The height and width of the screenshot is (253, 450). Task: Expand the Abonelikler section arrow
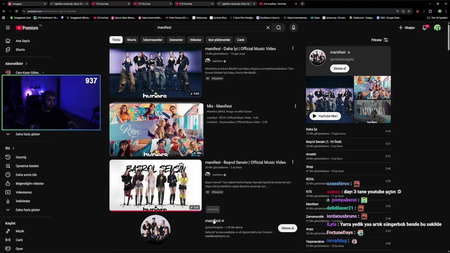point(26,64)
